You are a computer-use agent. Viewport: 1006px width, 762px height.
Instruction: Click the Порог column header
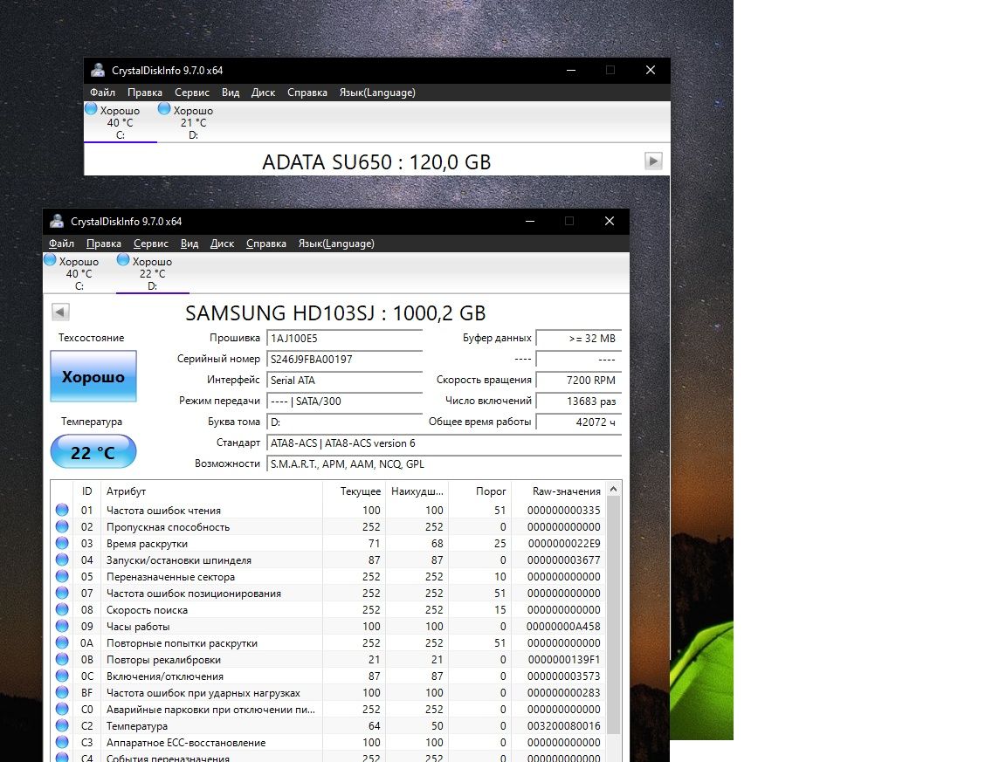click(479, 491)
